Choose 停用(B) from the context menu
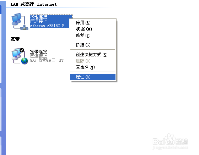This screenshot has height=155, width=199. pos(93,23)
